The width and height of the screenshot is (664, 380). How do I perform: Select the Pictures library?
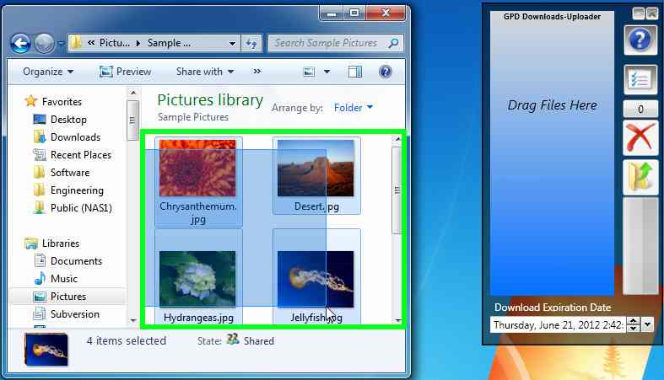click(x=67, y=297)
